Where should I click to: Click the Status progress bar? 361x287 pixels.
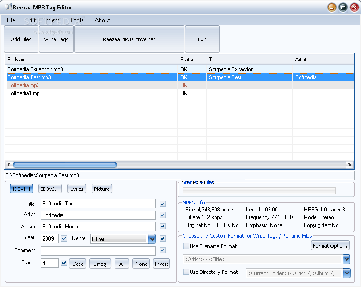point(259,190)
